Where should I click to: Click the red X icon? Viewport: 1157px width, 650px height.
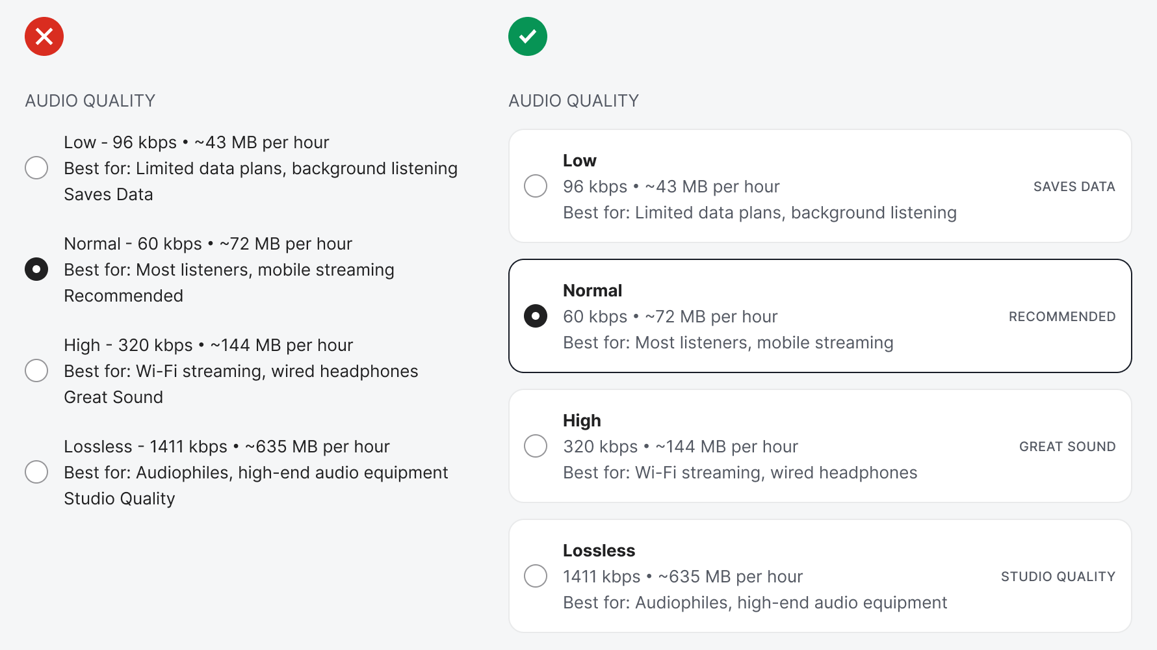(x=44, y=36)
